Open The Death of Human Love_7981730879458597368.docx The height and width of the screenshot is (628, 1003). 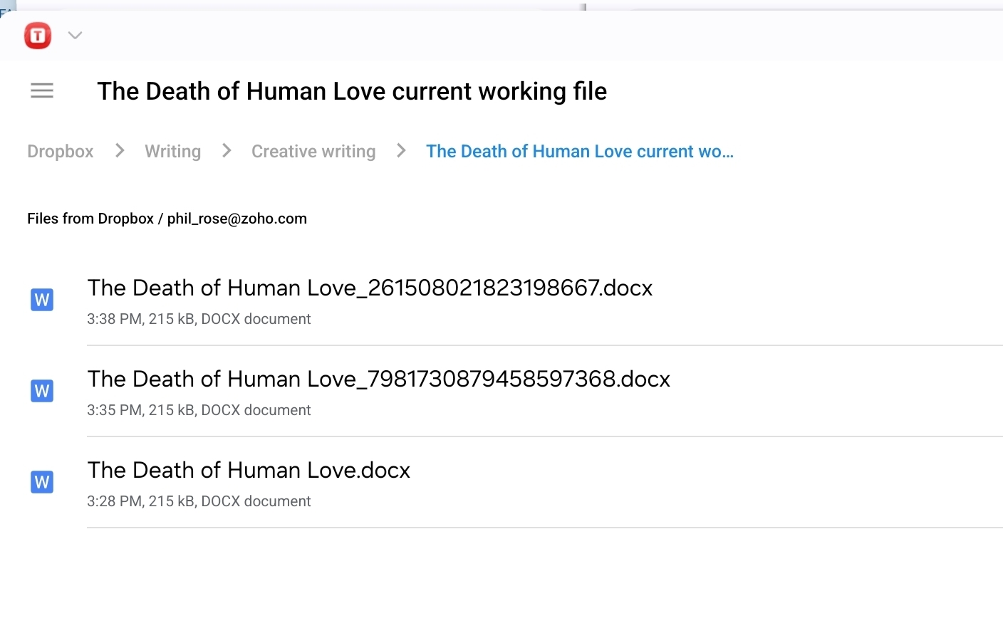click(378, 379)
